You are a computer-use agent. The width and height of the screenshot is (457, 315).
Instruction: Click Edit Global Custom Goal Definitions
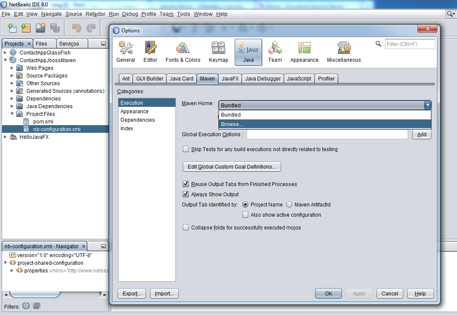click(x=231, y=166)
